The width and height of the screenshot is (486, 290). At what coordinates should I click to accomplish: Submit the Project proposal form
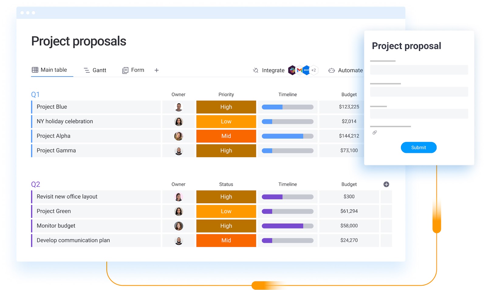click(x=418, y=147)
